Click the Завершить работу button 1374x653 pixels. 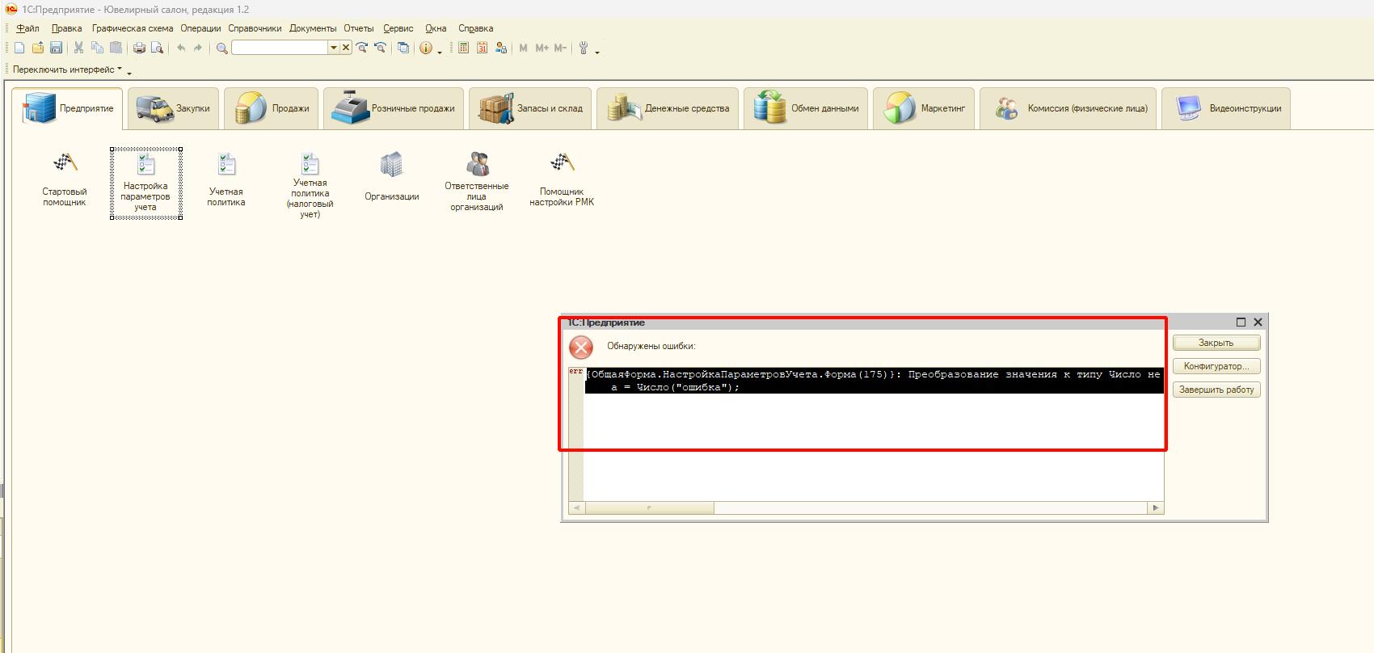(1216, 390)
